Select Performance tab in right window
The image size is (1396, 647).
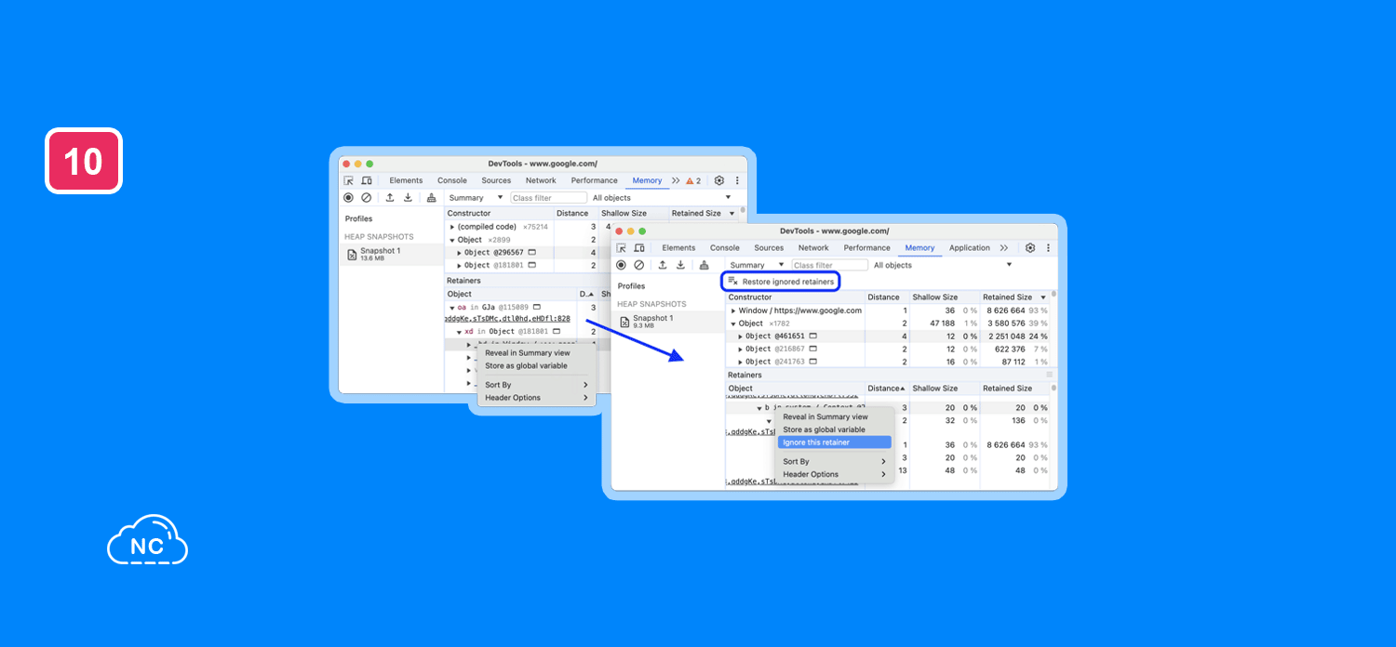coord(867,248)
